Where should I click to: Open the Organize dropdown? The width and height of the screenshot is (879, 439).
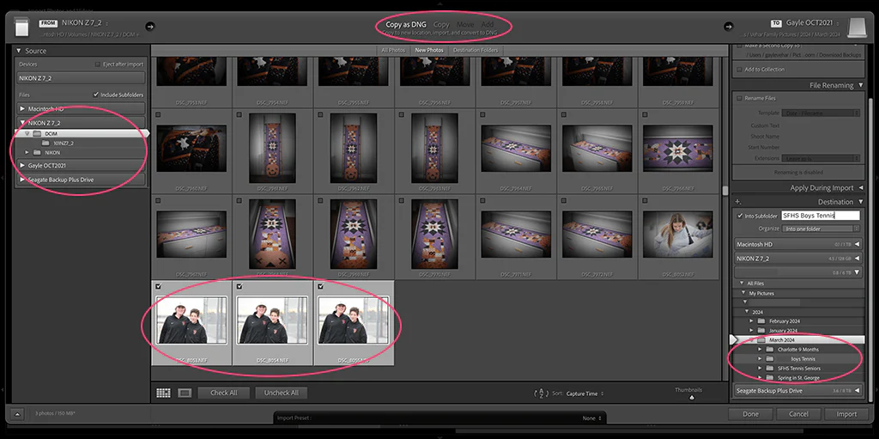(x=821, y=229)
